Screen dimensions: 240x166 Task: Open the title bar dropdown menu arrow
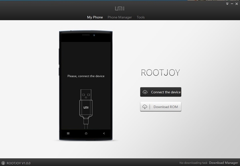coord(227,4)
